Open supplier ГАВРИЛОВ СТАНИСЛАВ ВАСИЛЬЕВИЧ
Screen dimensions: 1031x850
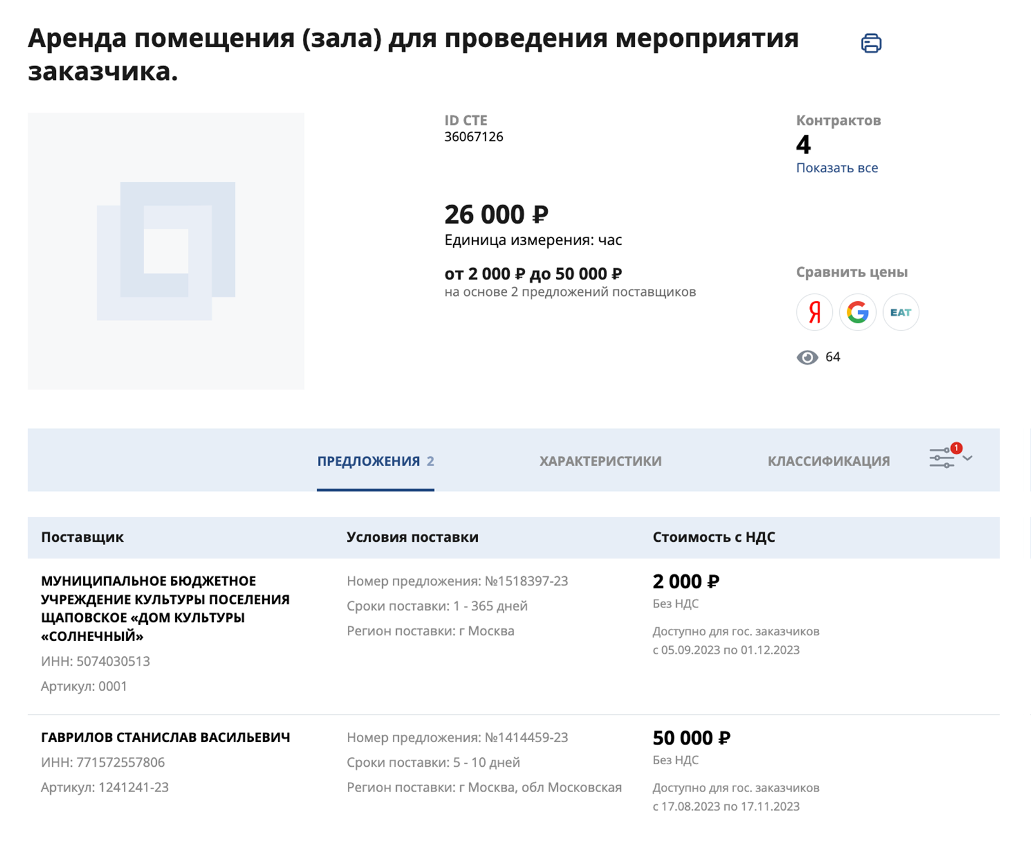coord(165,738)
